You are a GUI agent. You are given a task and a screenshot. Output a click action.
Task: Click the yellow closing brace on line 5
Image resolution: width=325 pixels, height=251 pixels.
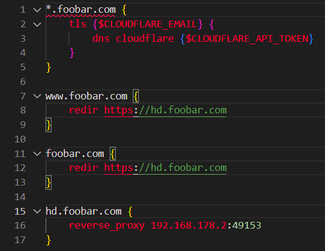pos(49,67)
